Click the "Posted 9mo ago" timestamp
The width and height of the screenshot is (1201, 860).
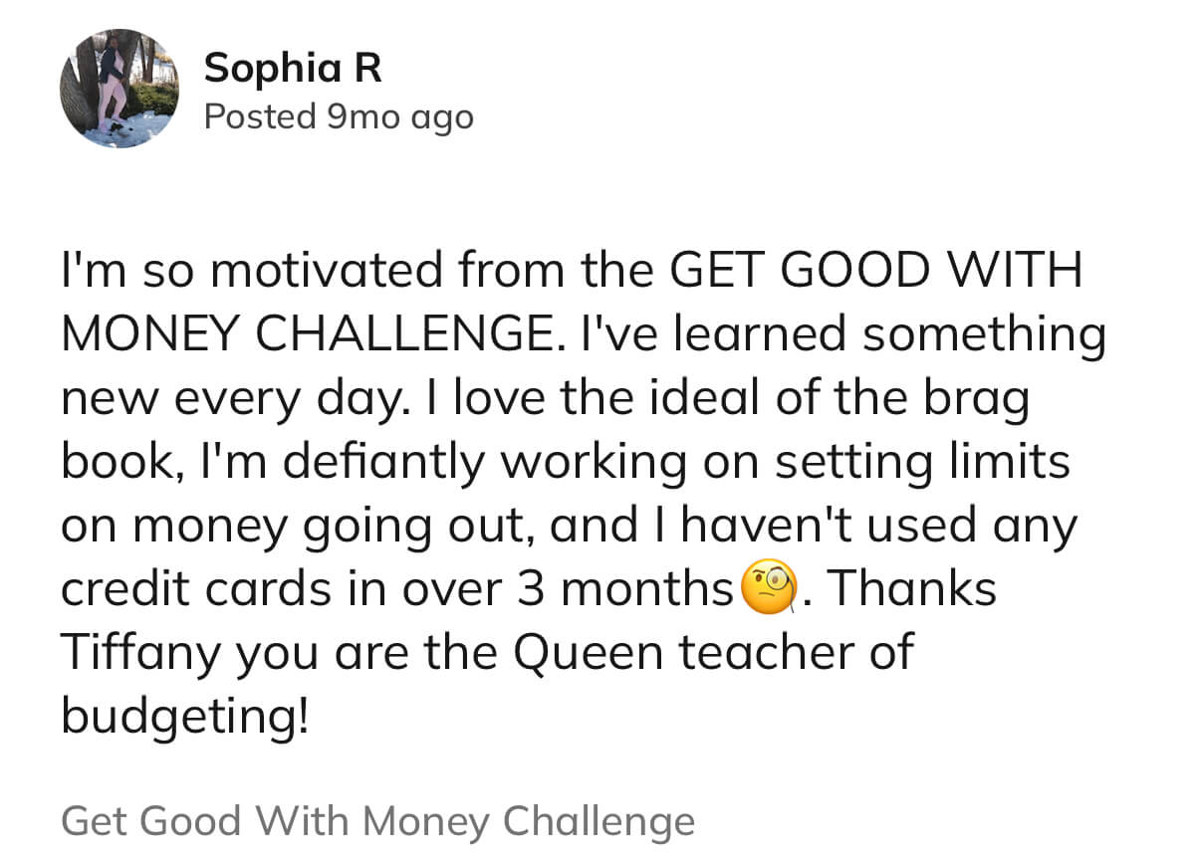[339, 116]
